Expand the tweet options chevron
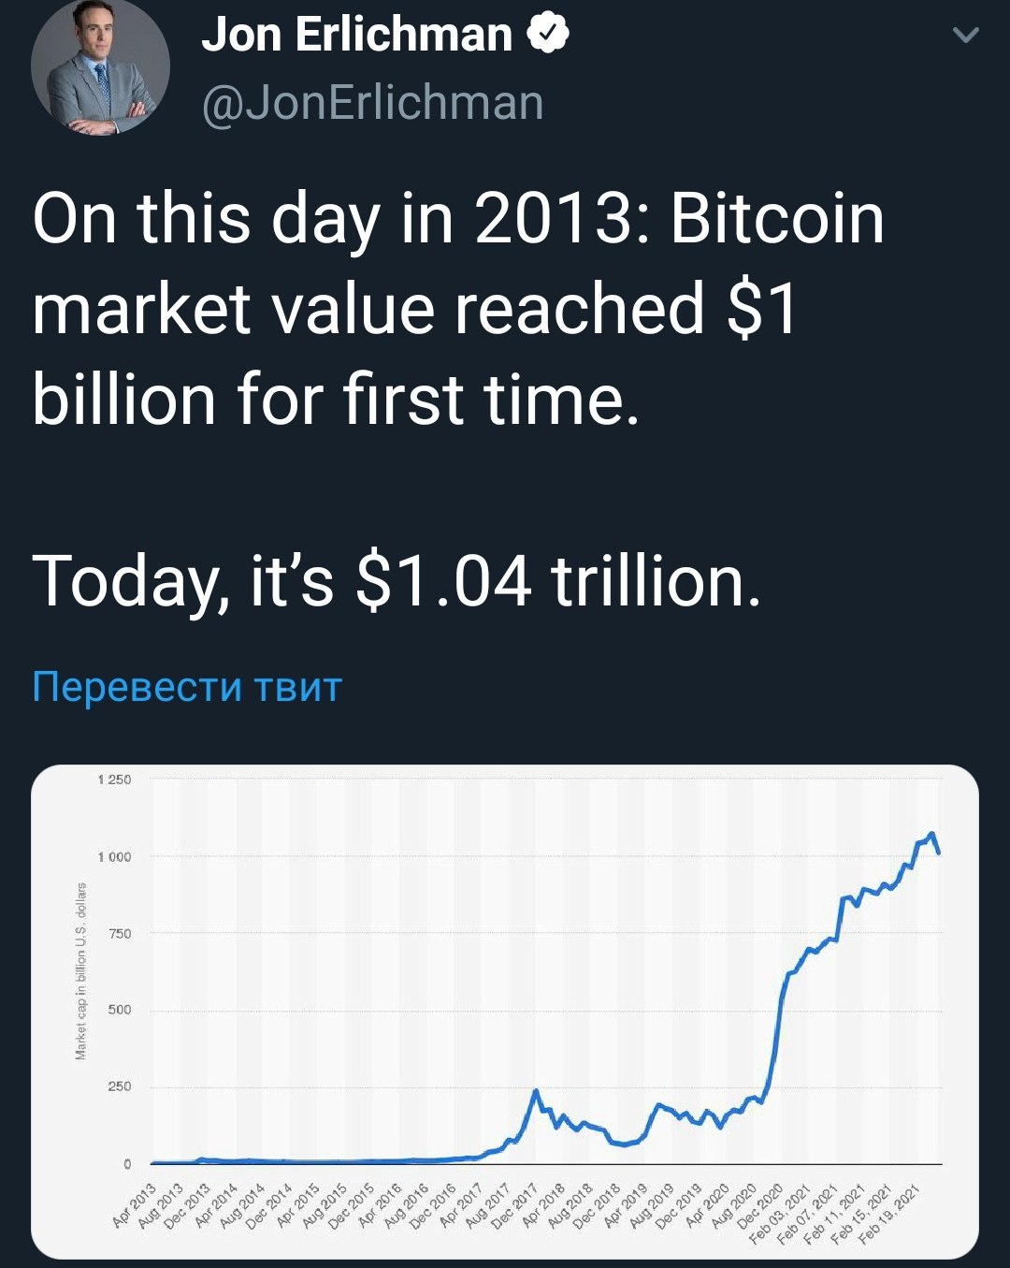 965,36
